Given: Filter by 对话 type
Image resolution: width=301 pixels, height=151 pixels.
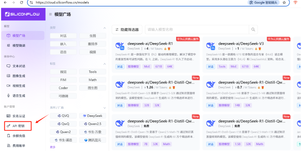Looking at the screenshot, I should 63,36.
